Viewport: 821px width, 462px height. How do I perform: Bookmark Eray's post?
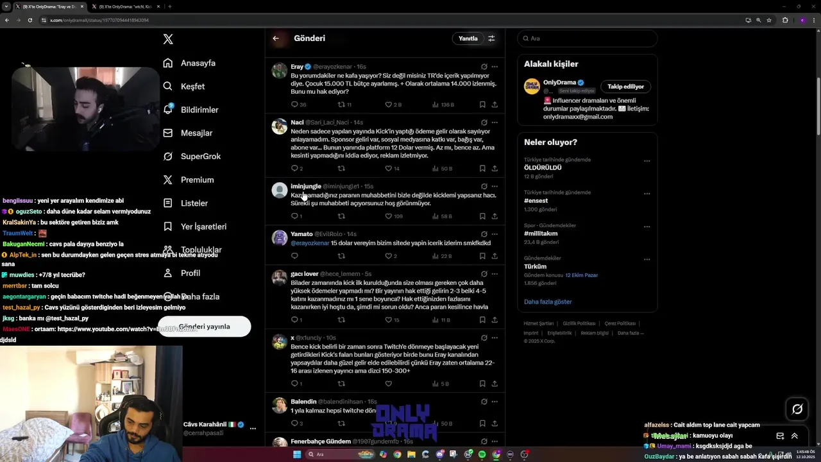[482, 105]
